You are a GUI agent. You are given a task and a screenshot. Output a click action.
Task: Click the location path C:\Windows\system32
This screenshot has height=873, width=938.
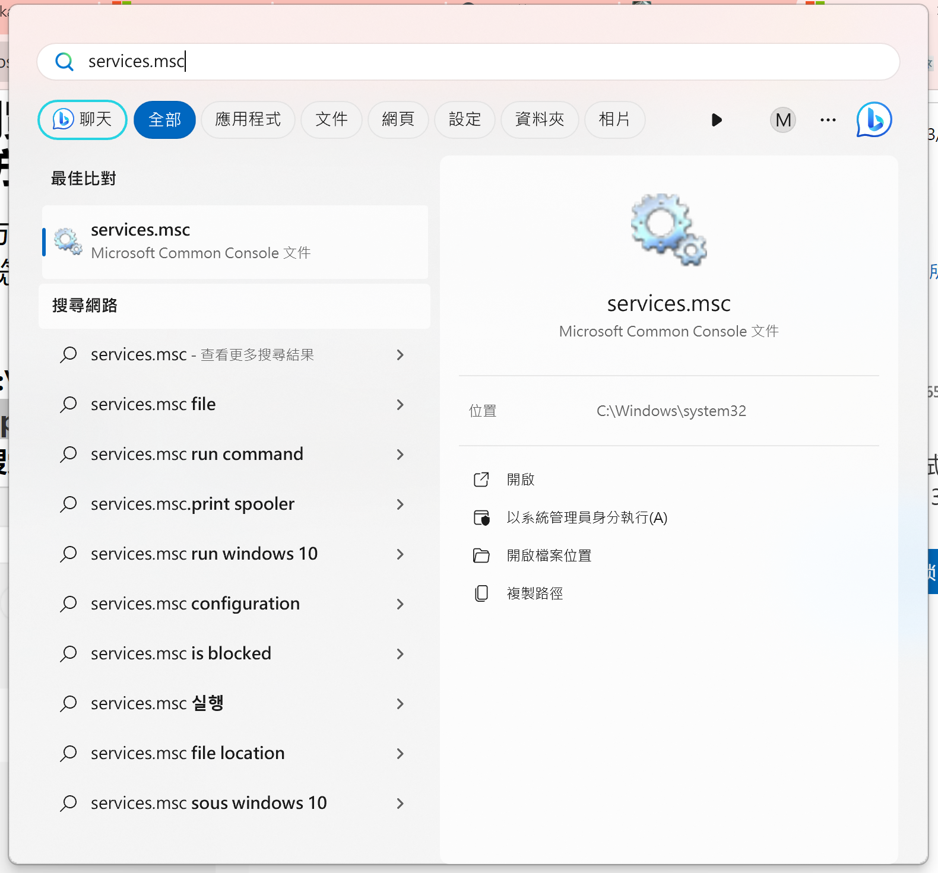(671, 411)
